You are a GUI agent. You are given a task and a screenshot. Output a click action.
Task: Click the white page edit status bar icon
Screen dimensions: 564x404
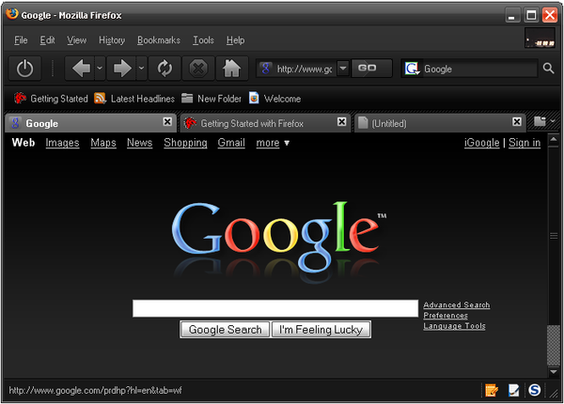tap(513, 390)
